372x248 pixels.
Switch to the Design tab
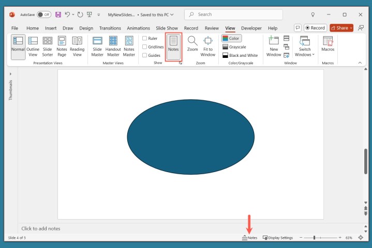click(86, 28)
